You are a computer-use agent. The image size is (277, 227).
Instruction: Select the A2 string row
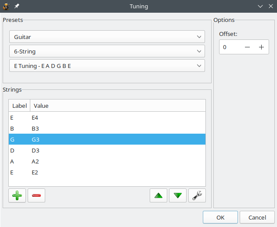107,162
